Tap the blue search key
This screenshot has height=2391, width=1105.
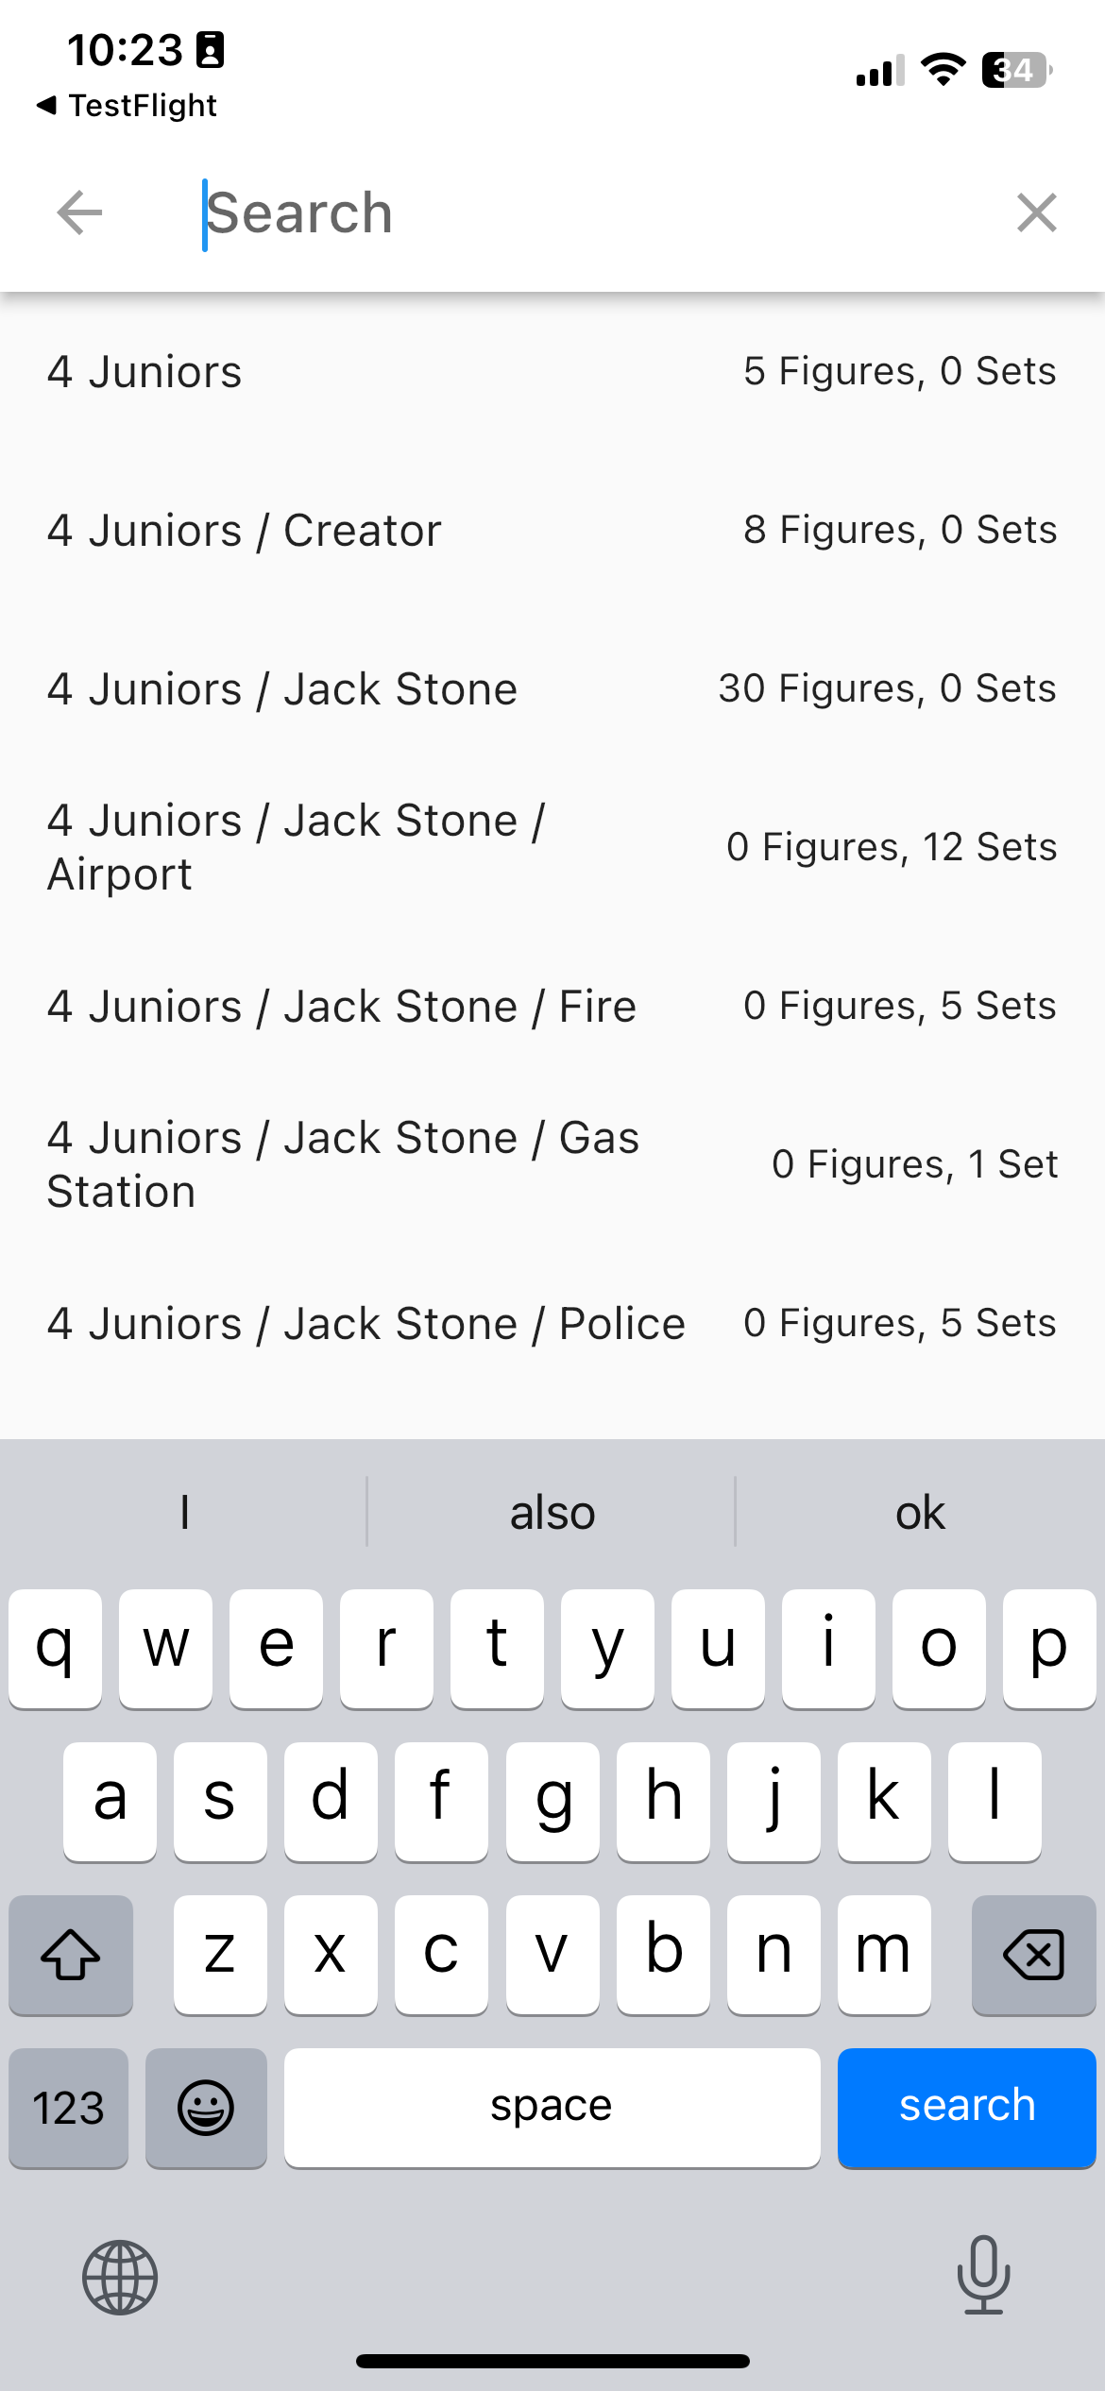pyautogui.click(x=966, y=2108)
